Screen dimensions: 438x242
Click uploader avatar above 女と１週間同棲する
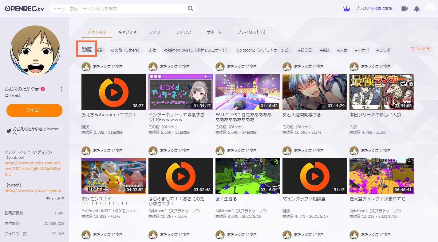click(287, 67)
